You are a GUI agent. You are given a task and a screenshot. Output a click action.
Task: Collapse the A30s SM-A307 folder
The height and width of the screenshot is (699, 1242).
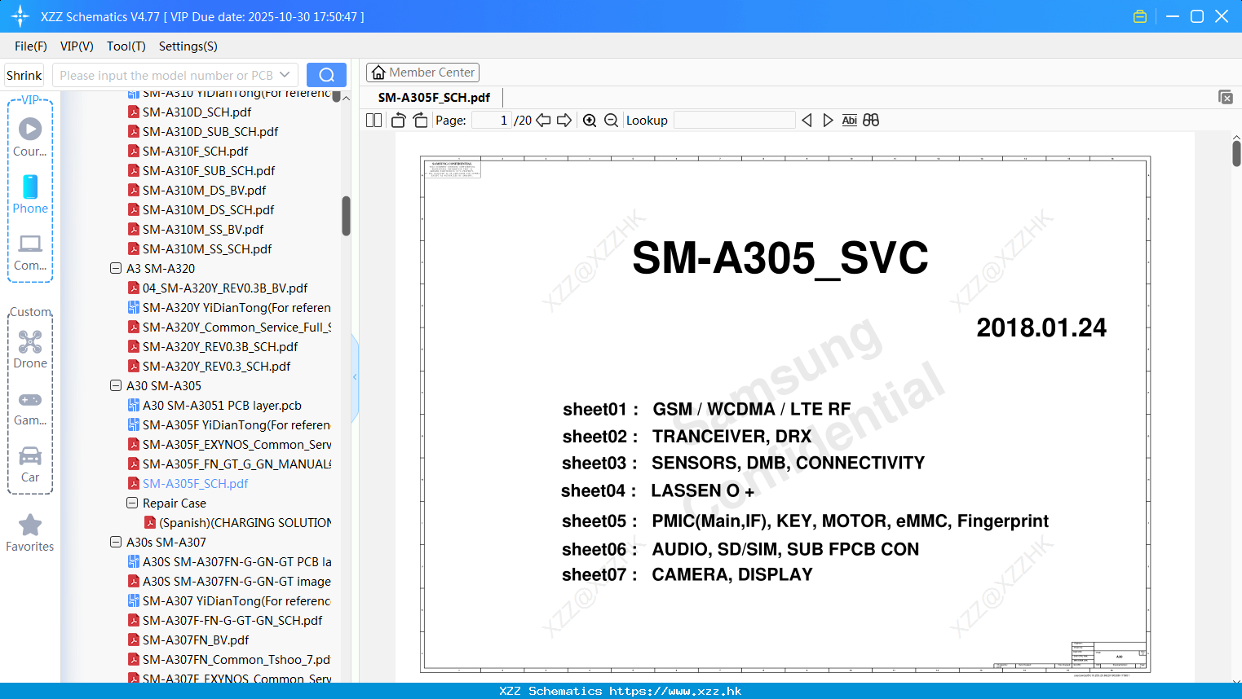(116, 542)
